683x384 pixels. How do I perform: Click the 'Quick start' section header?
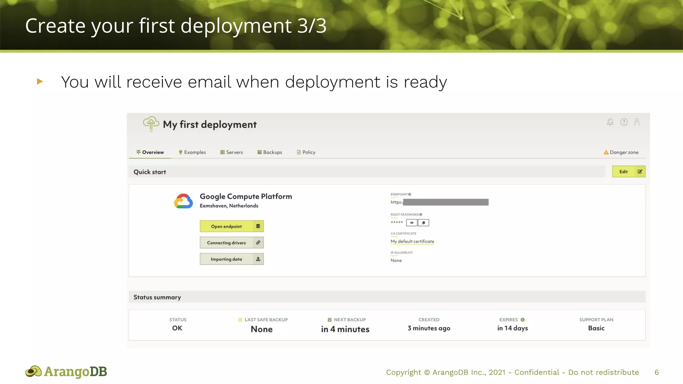tap(367, 172)
